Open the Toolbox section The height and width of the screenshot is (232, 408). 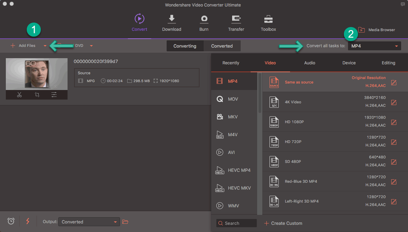(268, 23)
